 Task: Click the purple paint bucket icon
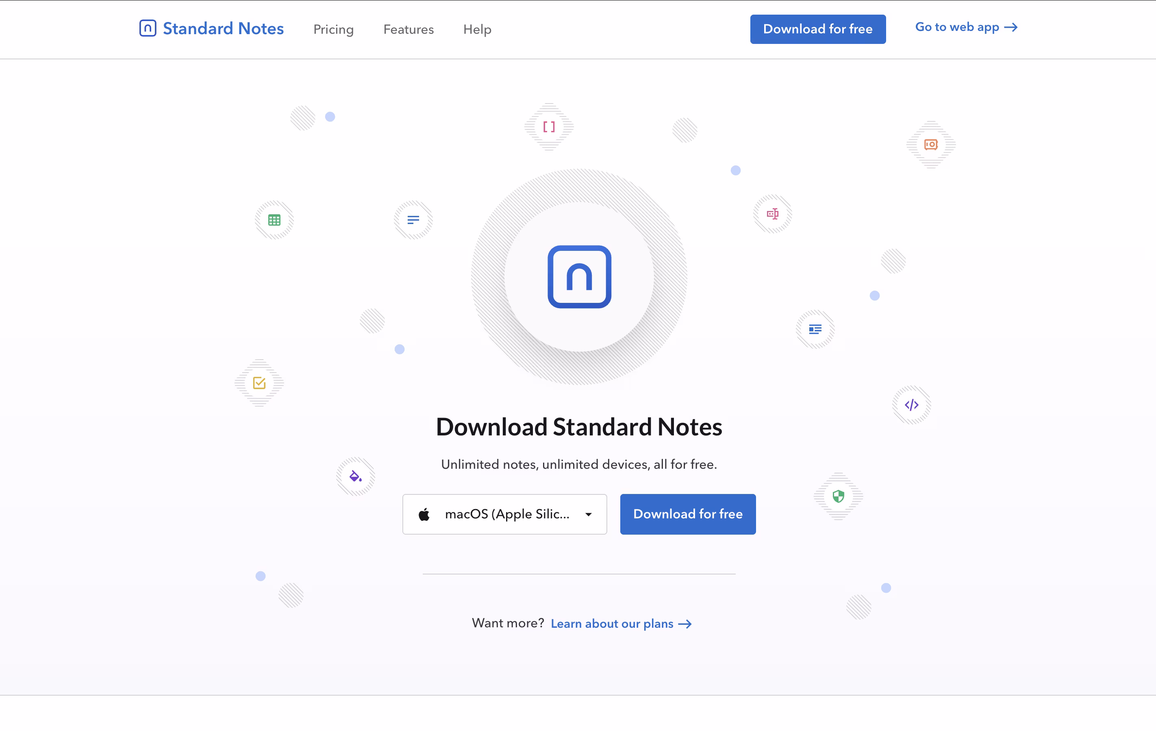pos(355,476)
